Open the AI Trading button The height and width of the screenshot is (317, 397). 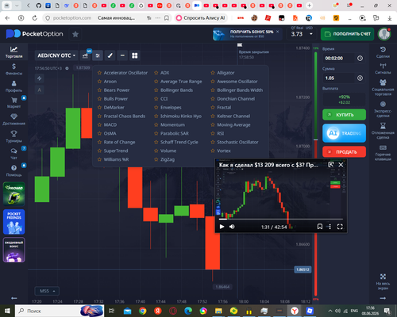344,133
